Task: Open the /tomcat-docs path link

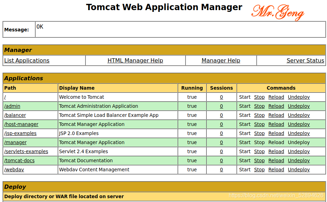Action: click(x=20, y=161)
